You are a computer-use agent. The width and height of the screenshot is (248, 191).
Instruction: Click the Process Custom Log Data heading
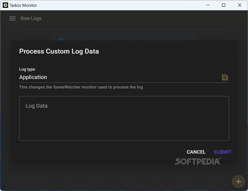(x=59, y=51)
